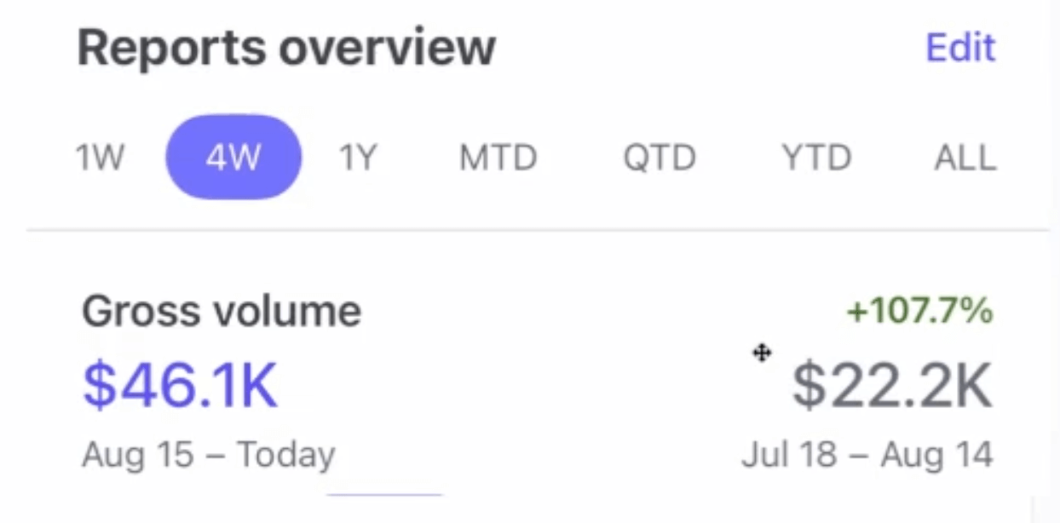Click the move cursor icon near $22.2K
The image size is (1060, 523).
(x=762, y=353)
